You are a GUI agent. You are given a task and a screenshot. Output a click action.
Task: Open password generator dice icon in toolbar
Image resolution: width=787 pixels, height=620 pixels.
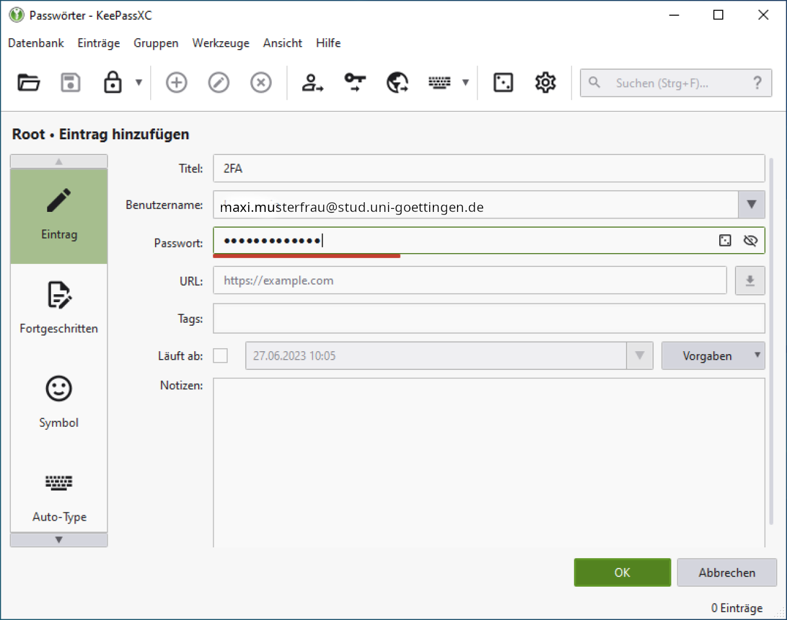[503, 82]
